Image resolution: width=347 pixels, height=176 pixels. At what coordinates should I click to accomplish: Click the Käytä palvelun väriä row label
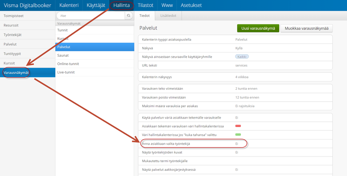(x=181, y=118)
